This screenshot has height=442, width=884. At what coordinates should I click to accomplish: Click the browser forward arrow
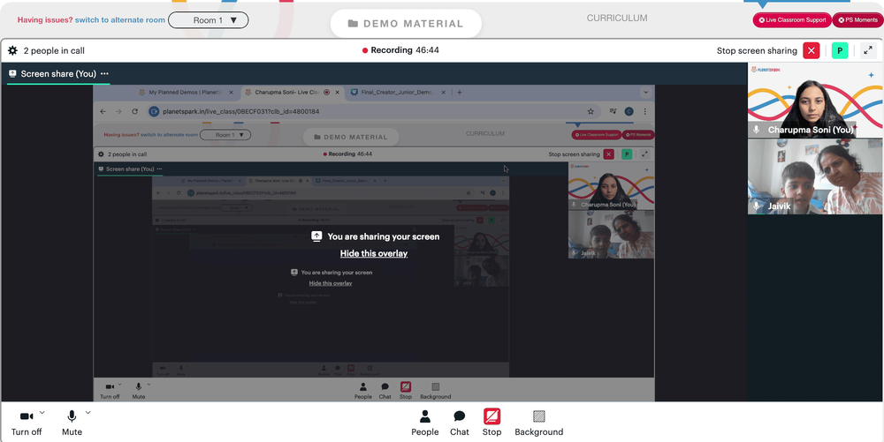tap(118, 111)
